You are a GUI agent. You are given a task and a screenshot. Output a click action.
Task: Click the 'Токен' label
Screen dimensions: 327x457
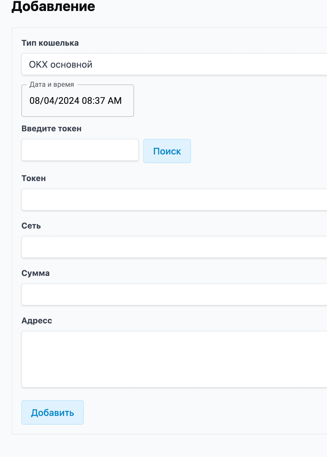click(34, 178)
